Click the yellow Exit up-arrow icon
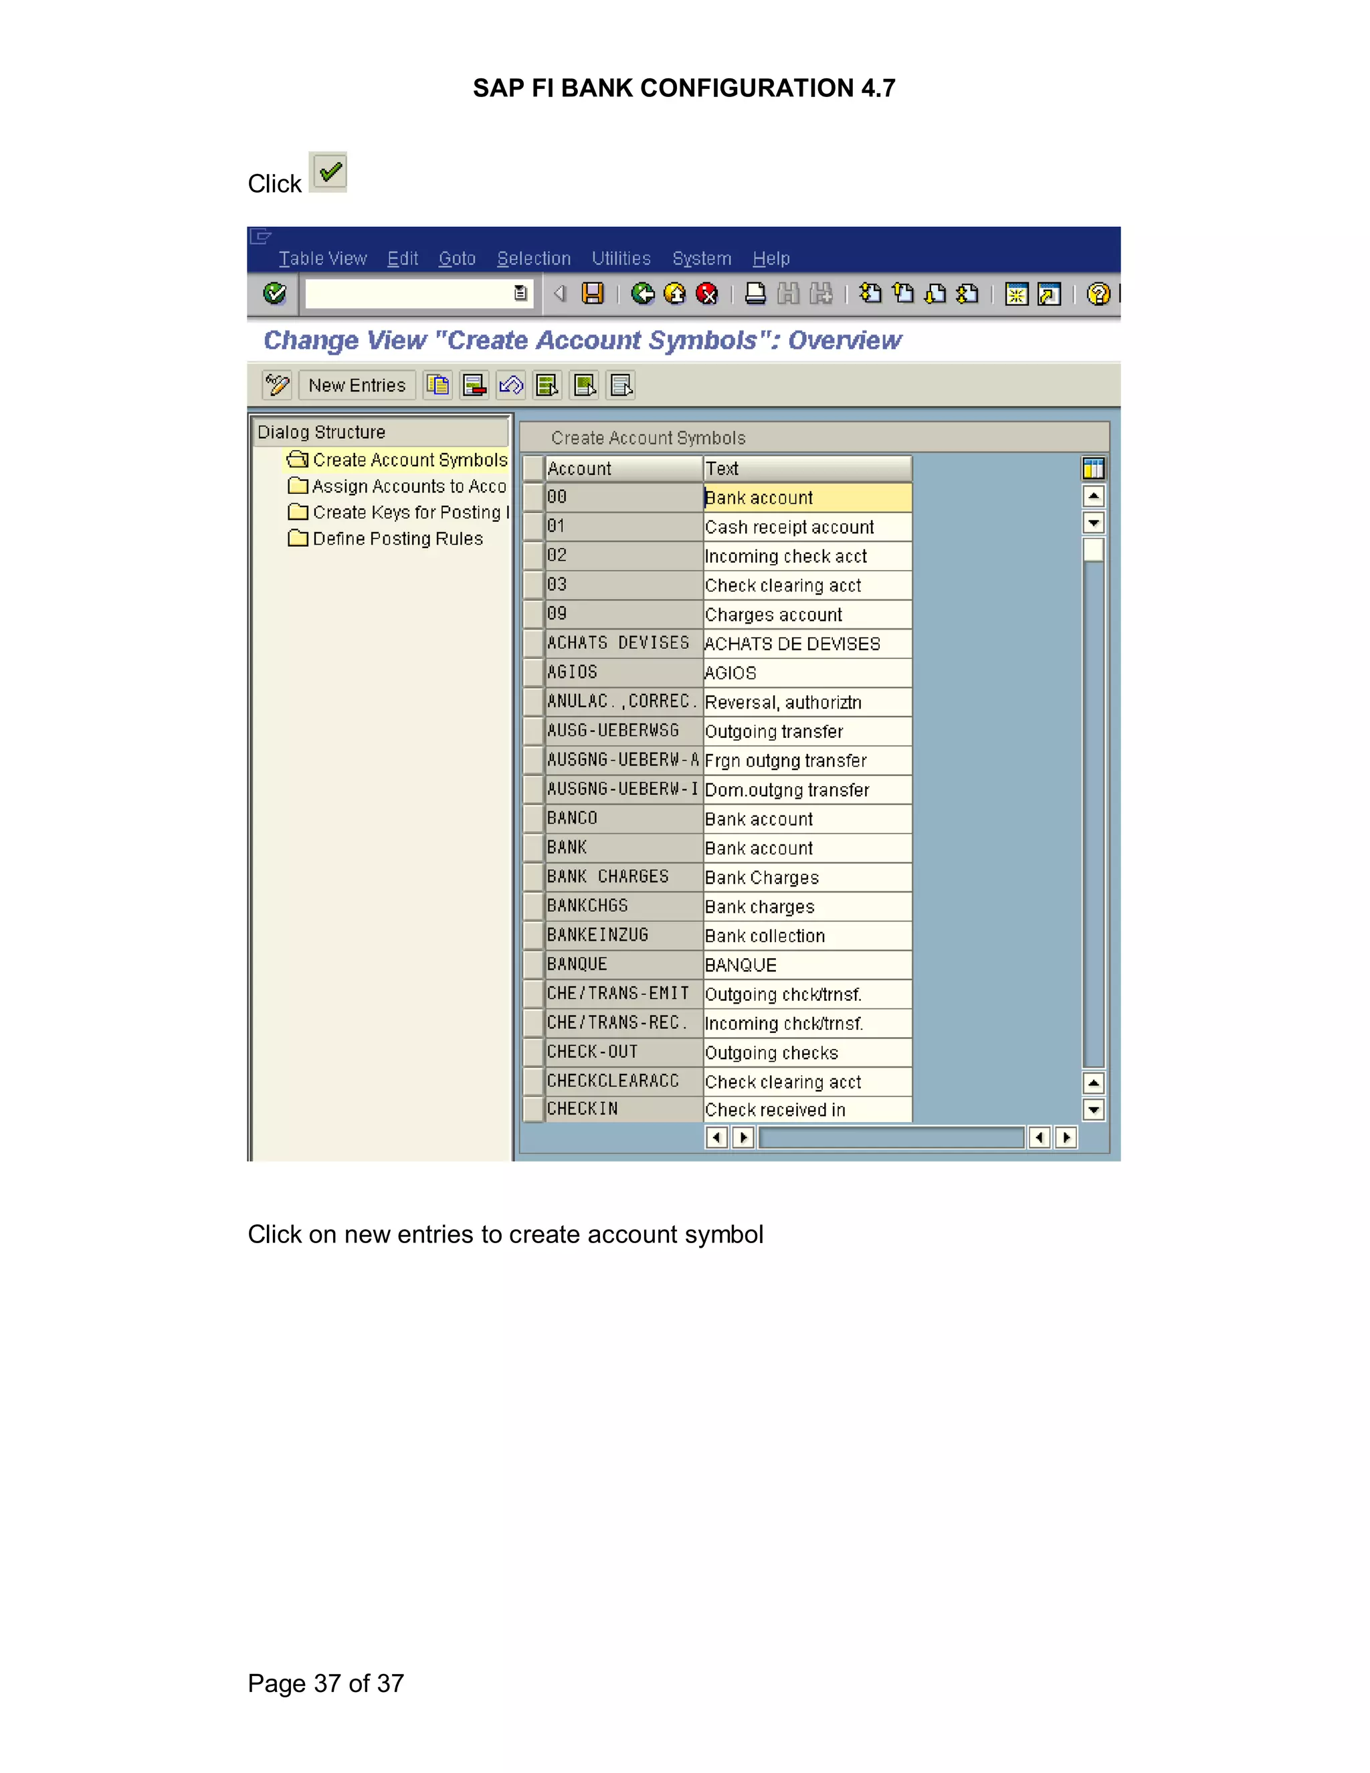 (675, 293)
